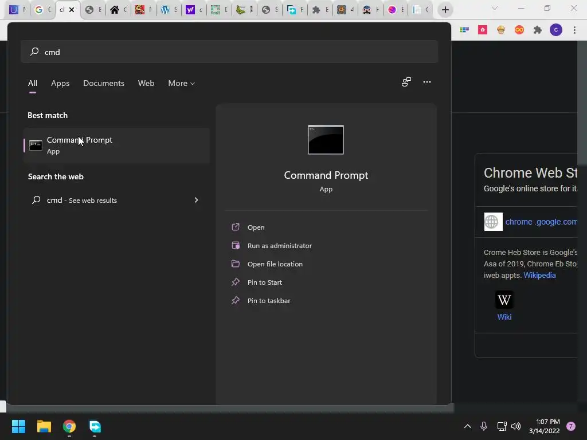Switch to the Apps search filter

[x=60, y=83]
